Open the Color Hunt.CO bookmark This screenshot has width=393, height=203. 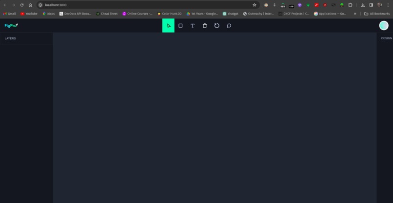(169, 14)
